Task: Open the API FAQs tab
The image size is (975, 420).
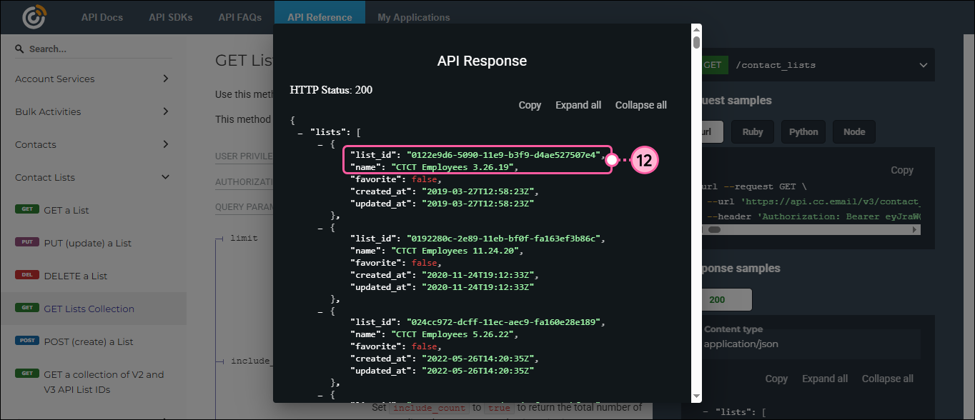Action: coord(239,17)
